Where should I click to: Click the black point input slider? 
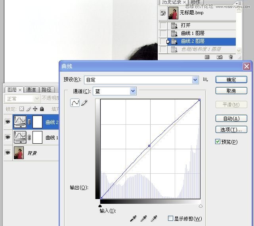[x=100, y=205]
